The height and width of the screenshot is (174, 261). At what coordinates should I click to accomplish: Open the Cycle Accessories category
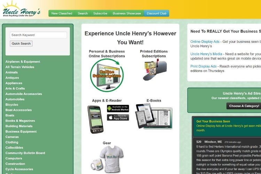coord(19,169)
